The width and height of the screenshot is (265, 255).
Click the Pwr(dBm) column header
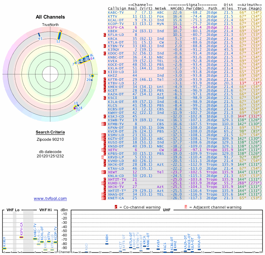195,9
